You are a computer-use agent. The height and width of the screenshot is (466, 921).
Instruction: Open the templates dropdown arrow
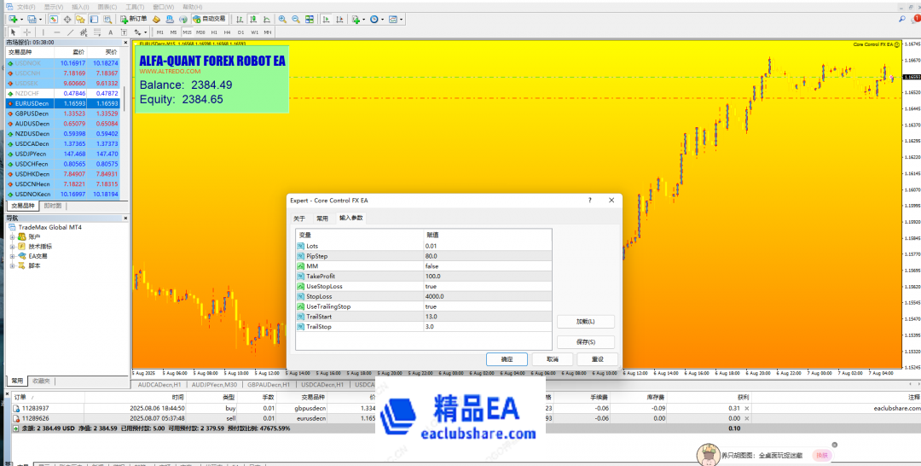pyautogui.click(x=401, y=19)
